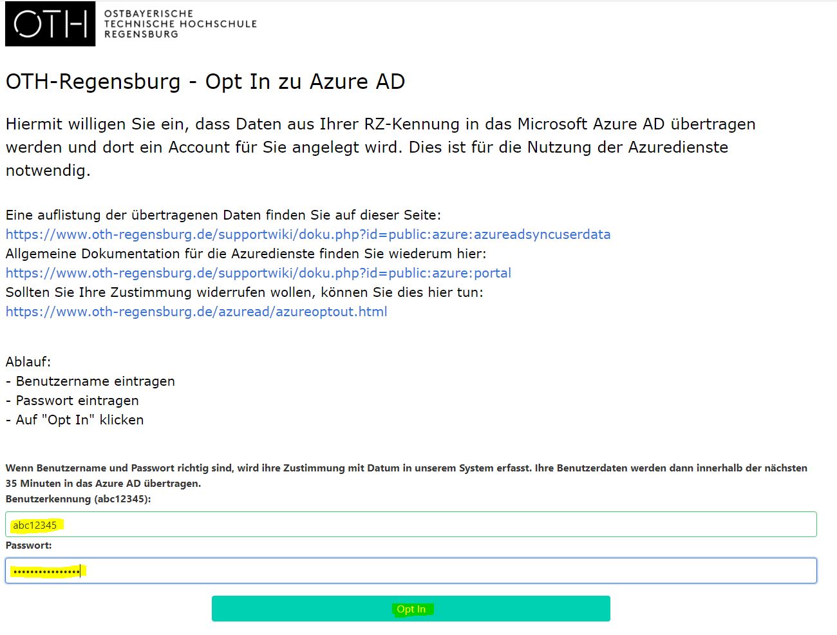Open the azure:portal documentation link
The width and height of the screenshot is (837, 635).
(258, 273)
